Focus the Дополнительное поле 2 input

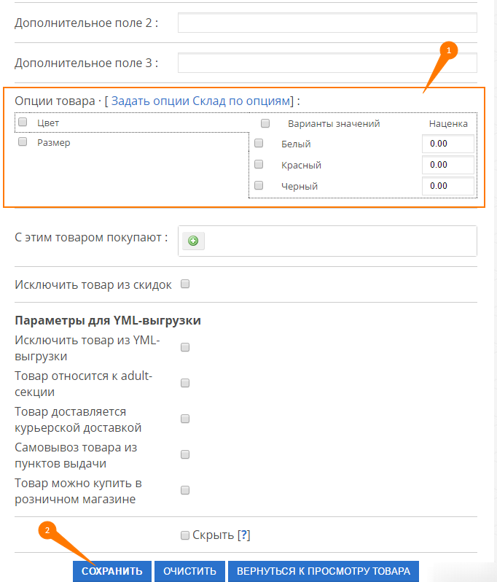click(327, 23)
